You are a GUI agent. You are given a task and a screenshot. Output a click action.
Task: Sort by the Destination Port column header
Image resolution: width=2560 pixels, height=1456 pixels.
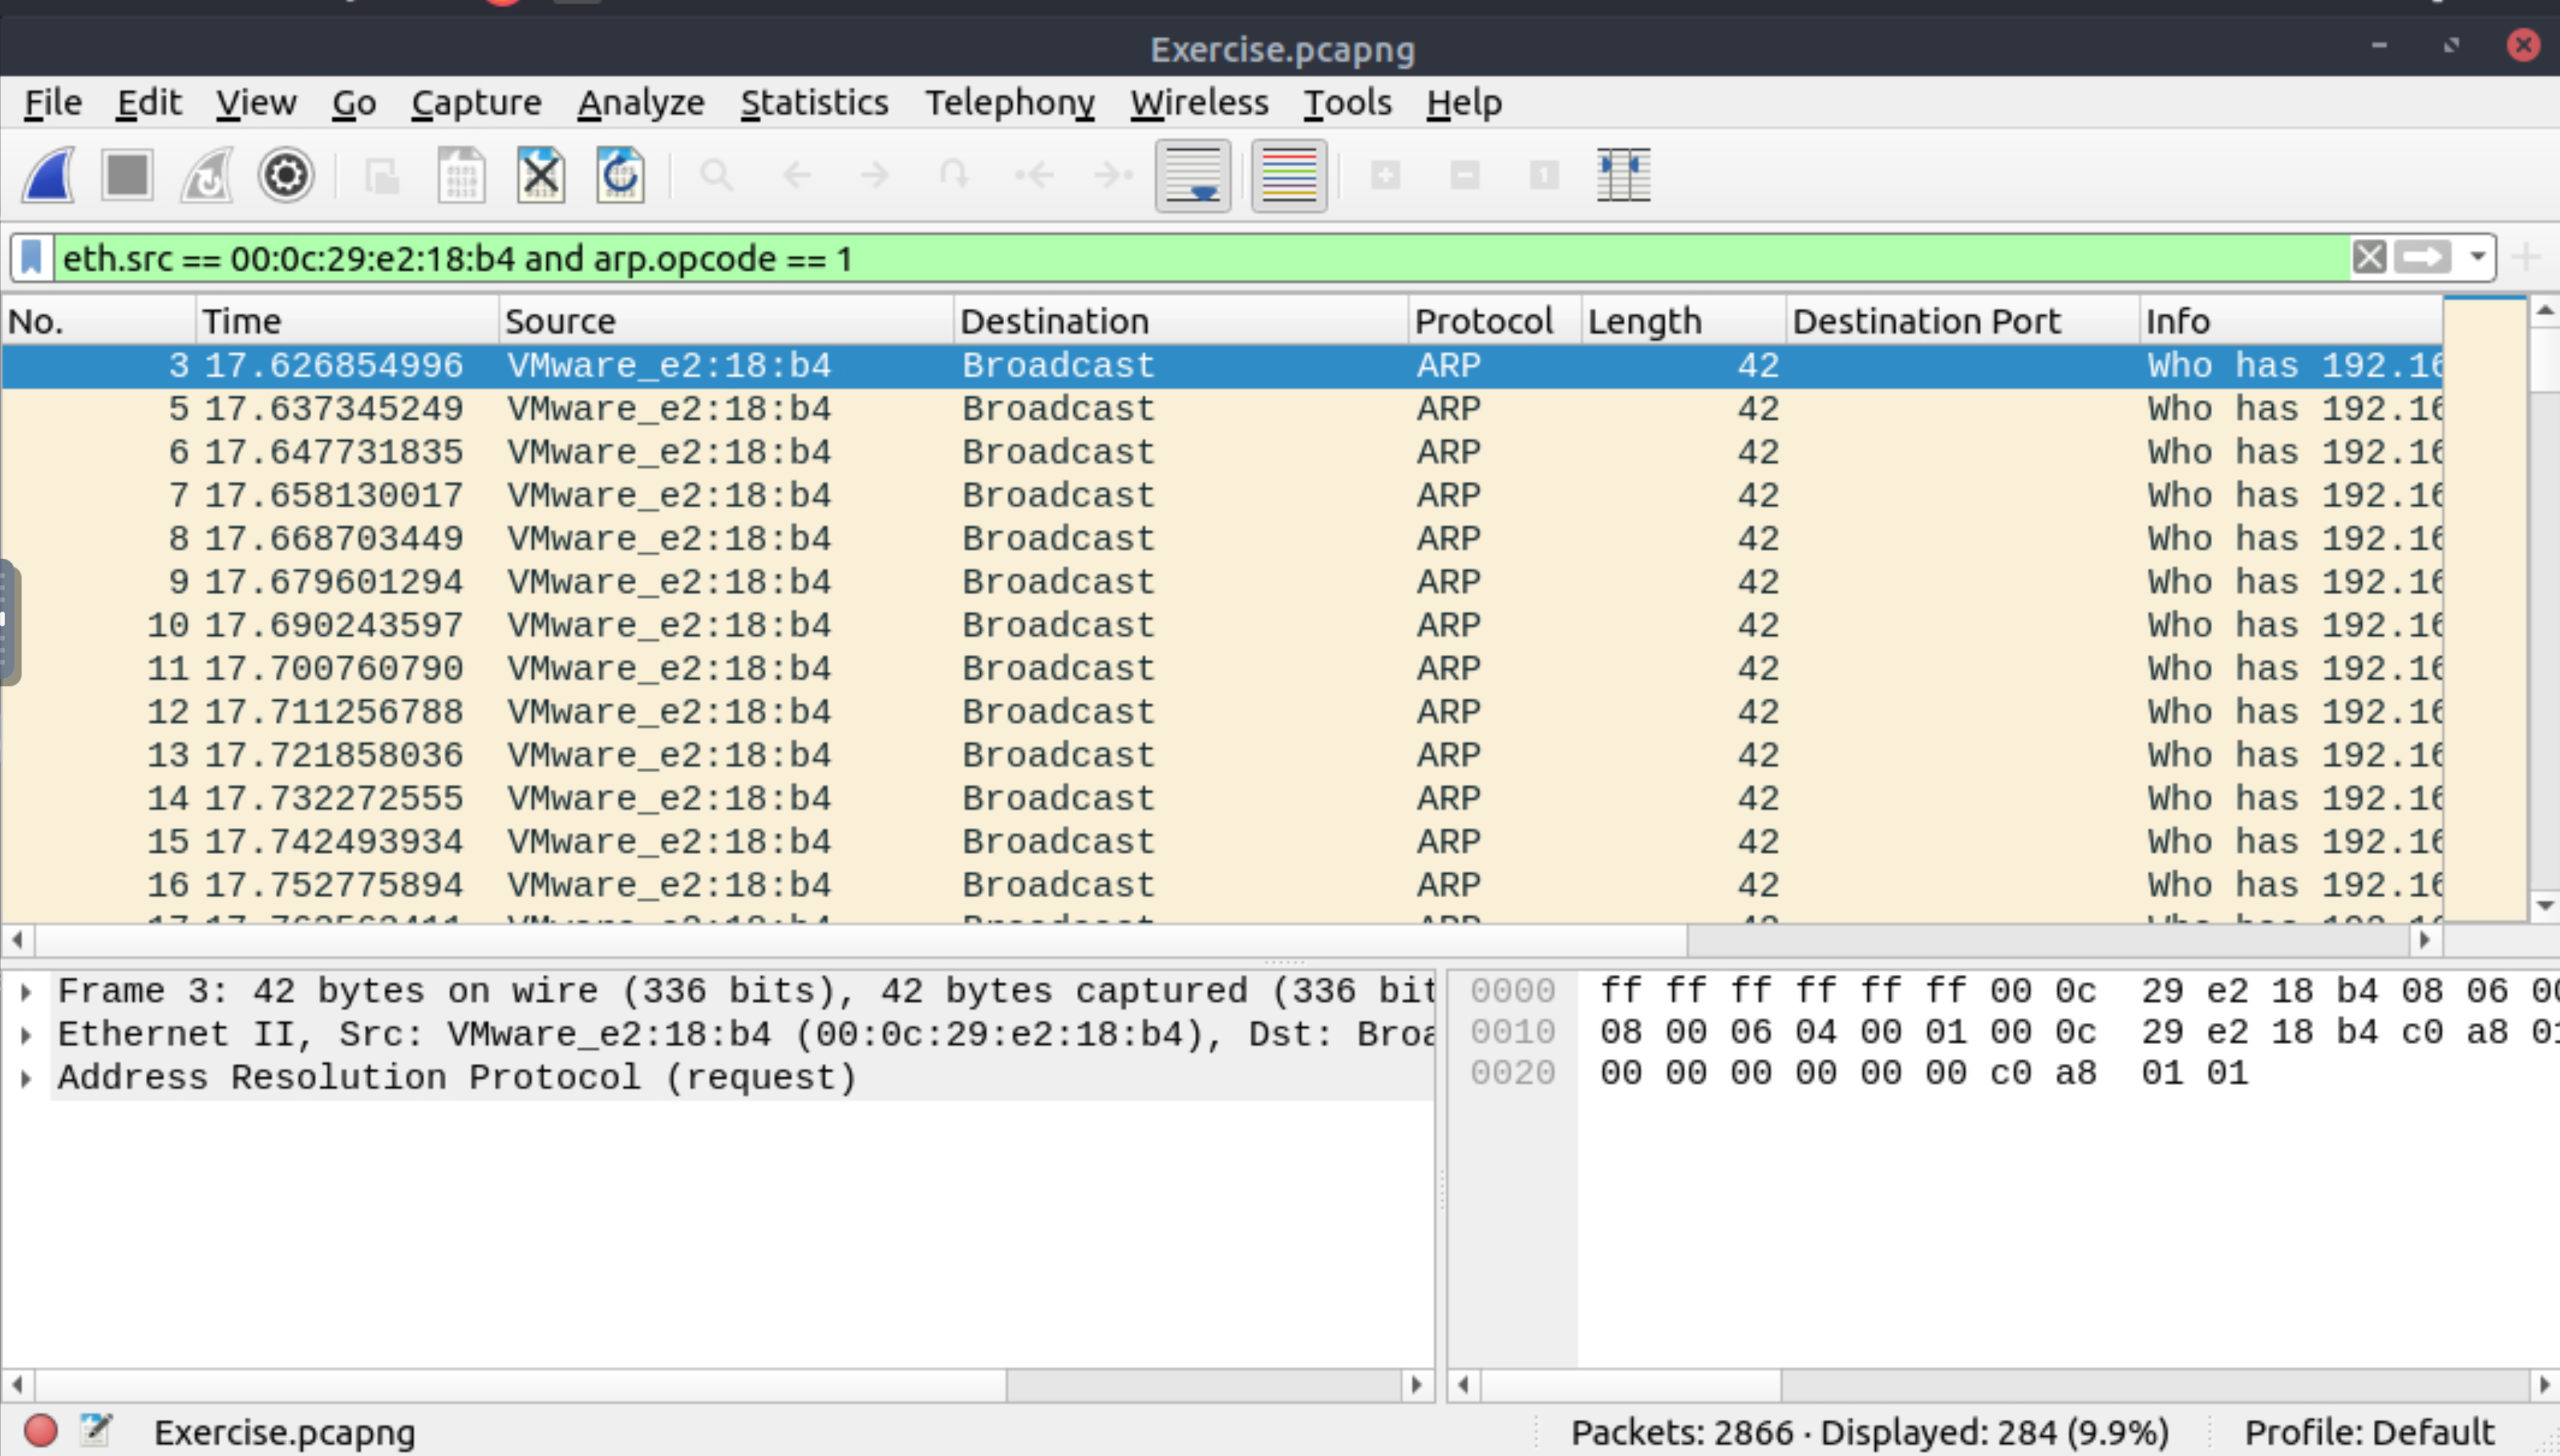[1963, 321]
